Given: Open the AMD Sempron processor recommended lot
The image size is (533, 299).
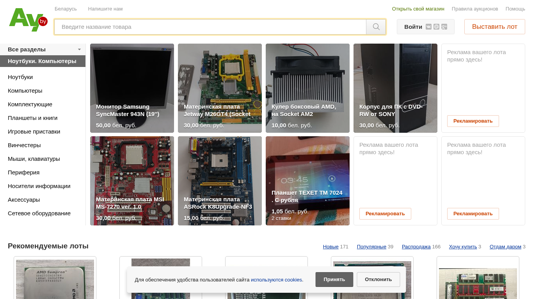Looking at the screenshot, I should tap(55, 279).
